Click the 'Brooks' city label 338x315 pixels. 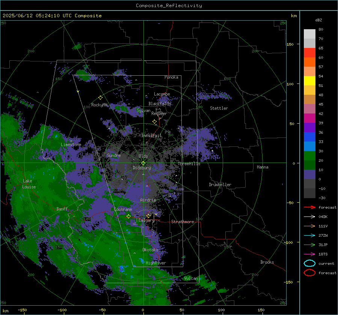tap(267, 262)
